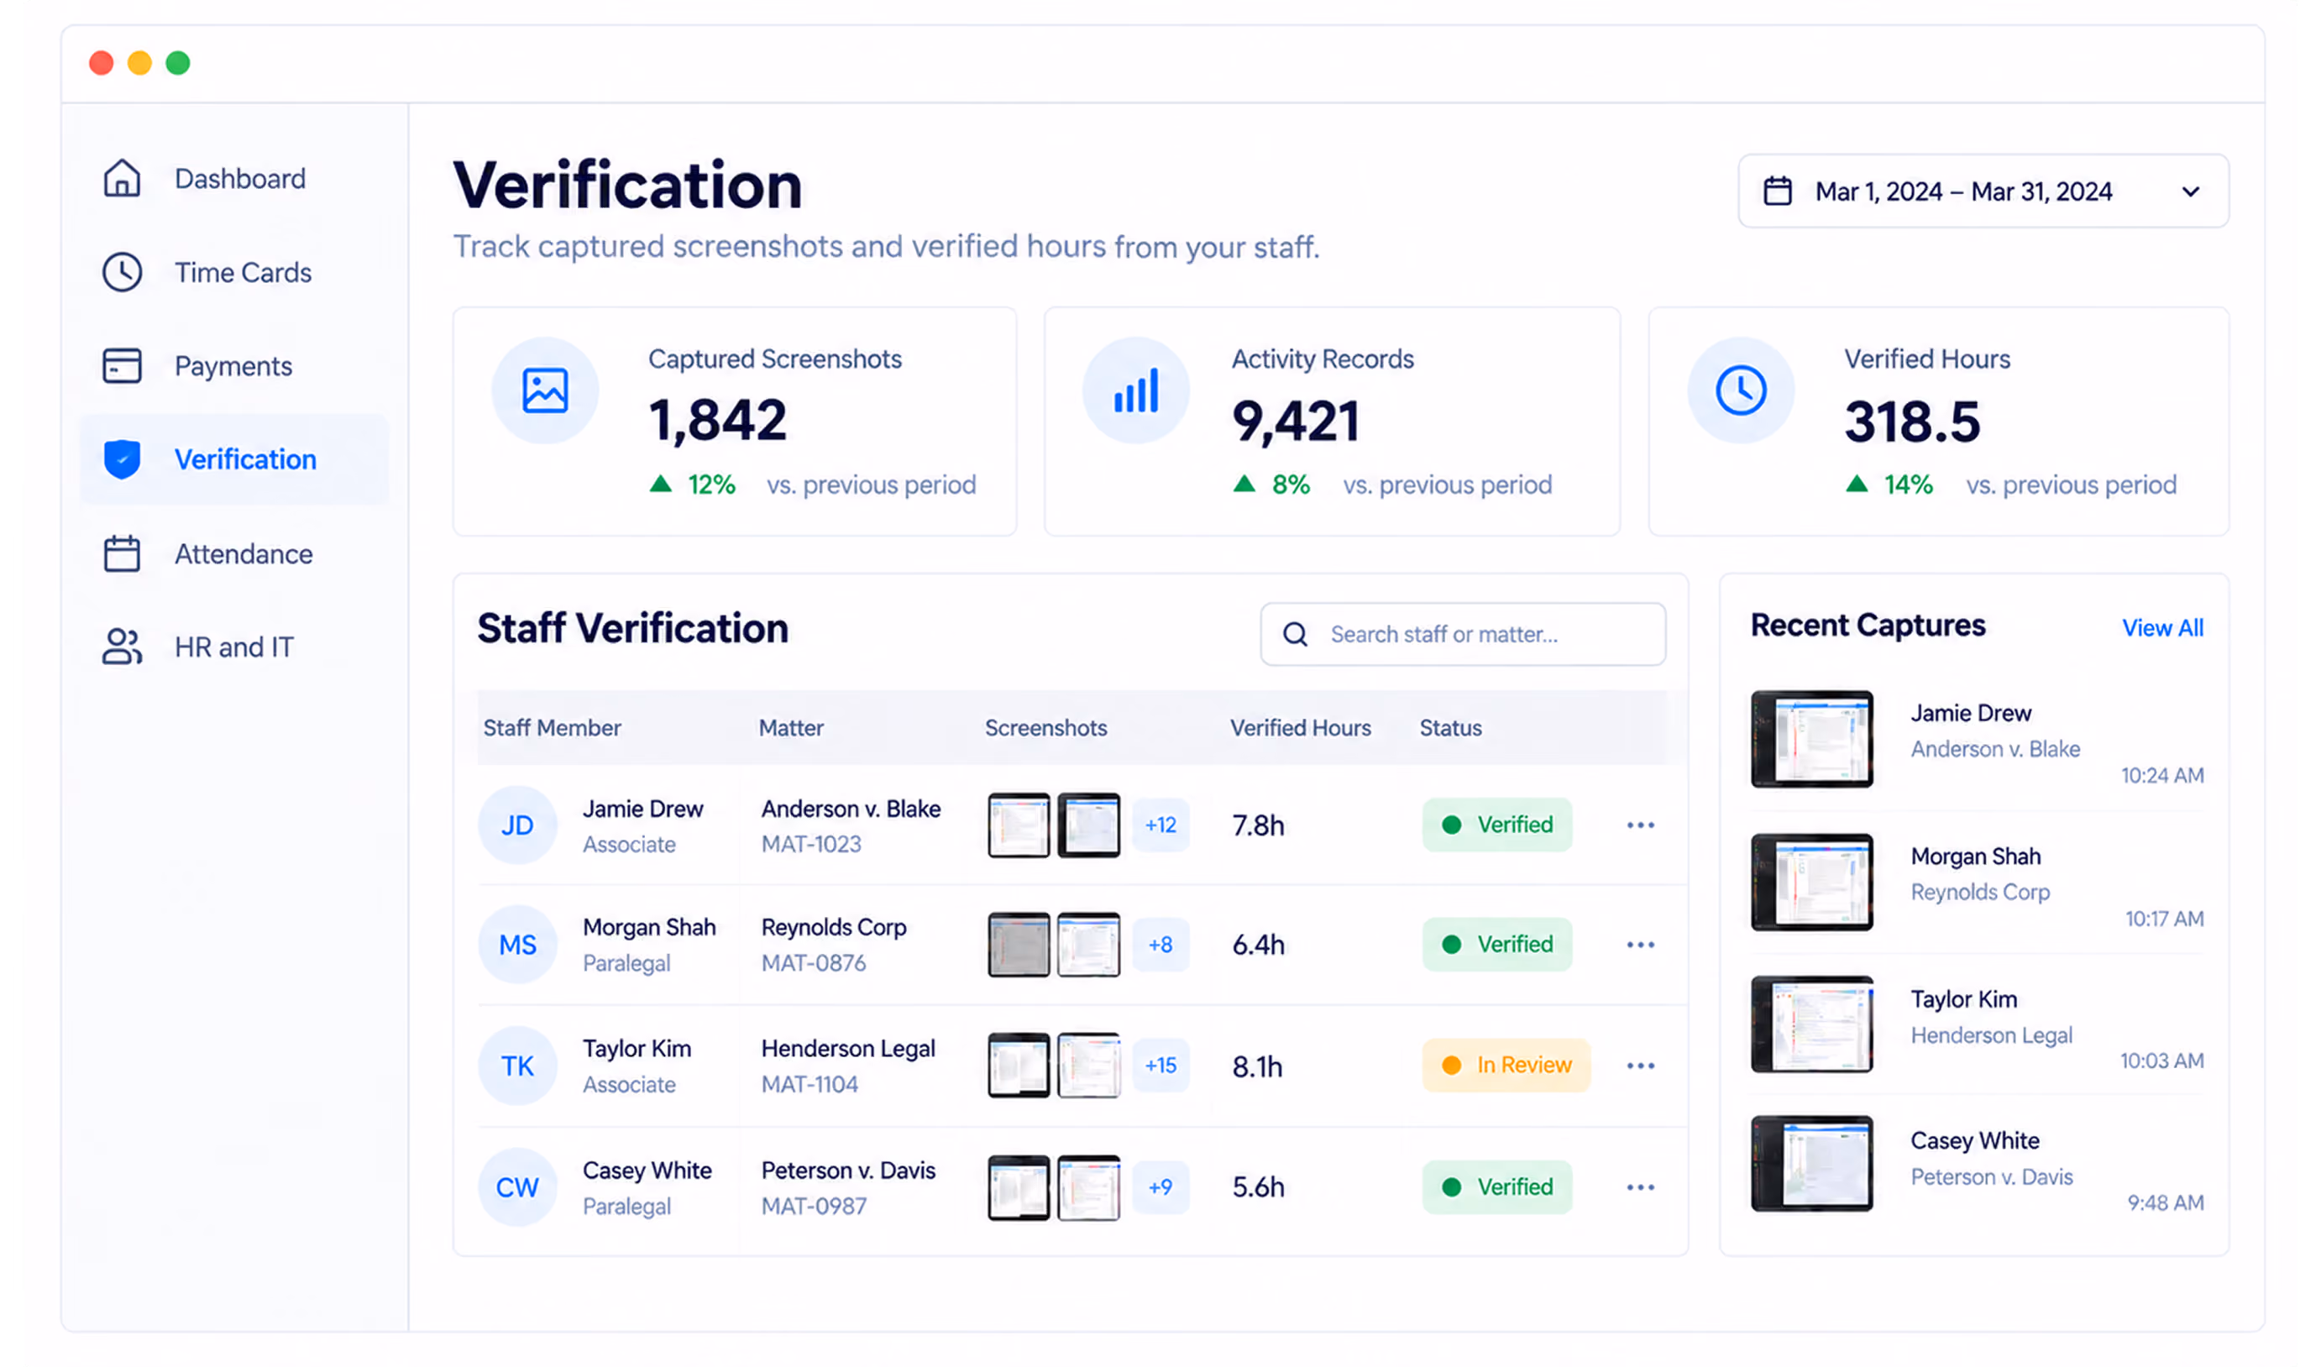
Task: Open HR and IT section
Action: 235,647
